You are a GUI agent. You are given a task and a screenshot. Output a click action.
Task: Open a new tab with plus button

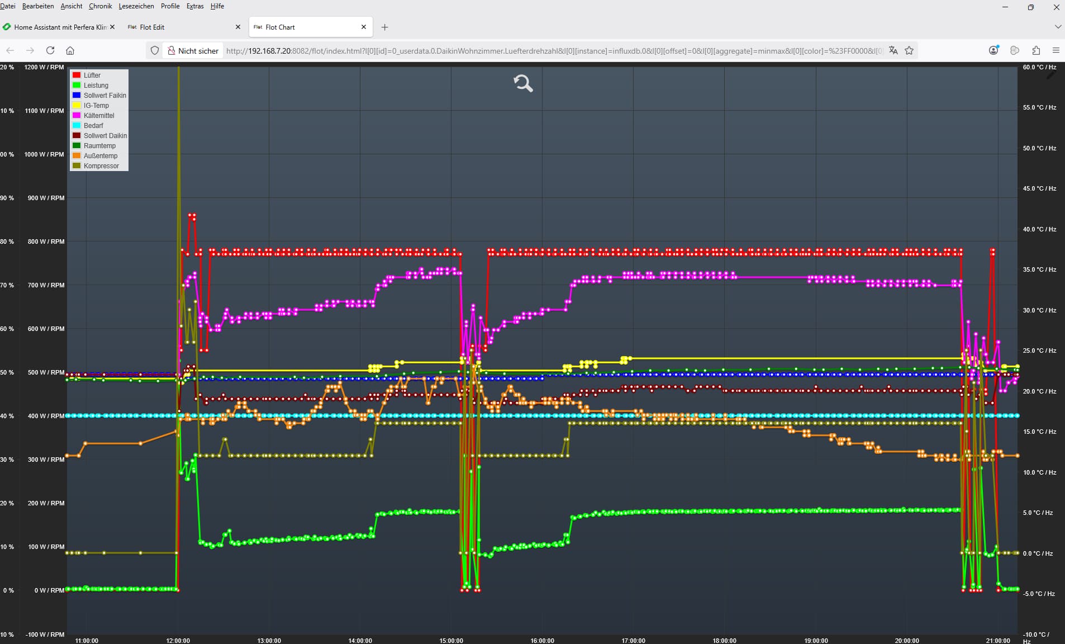384,27
